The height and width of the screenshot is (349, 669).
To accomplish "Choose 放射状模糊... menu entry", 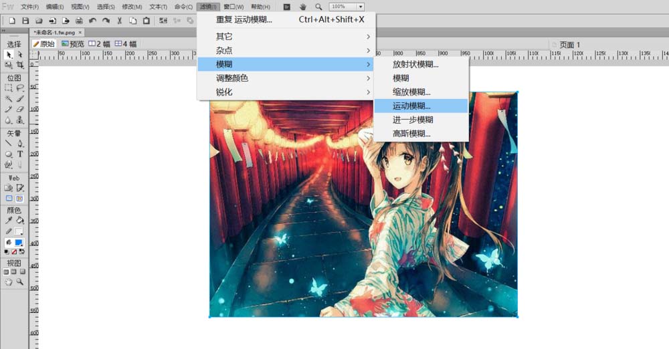I will tap(421, 64).
